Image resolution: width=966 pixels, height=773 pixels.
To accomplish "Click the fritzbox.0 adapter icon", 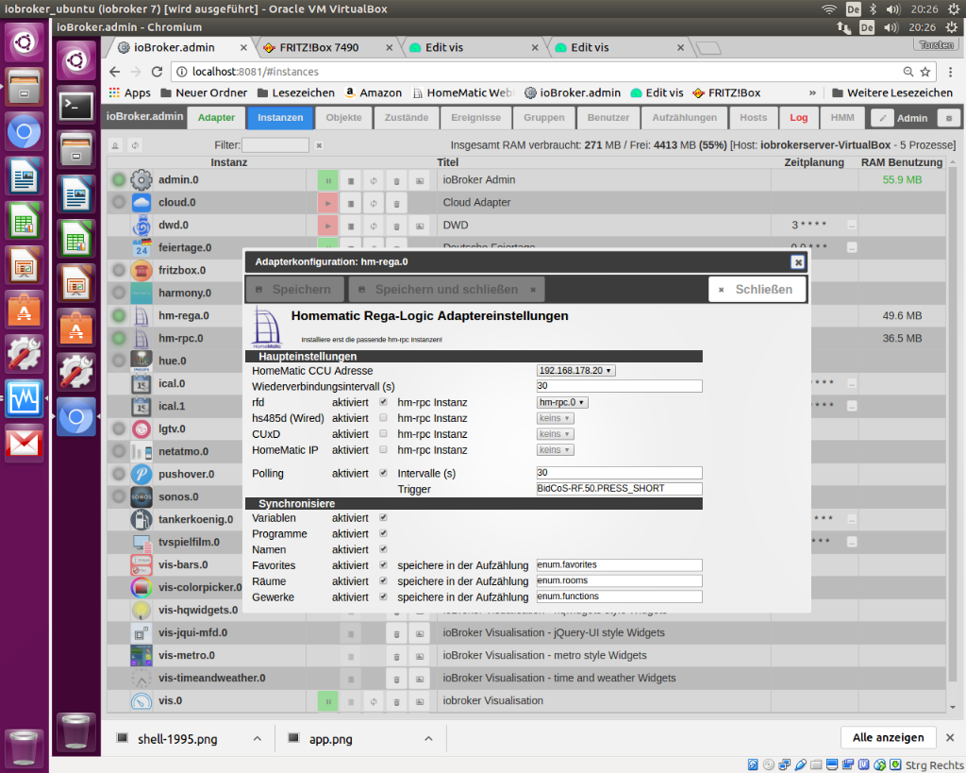I will [x=142, y=271].
